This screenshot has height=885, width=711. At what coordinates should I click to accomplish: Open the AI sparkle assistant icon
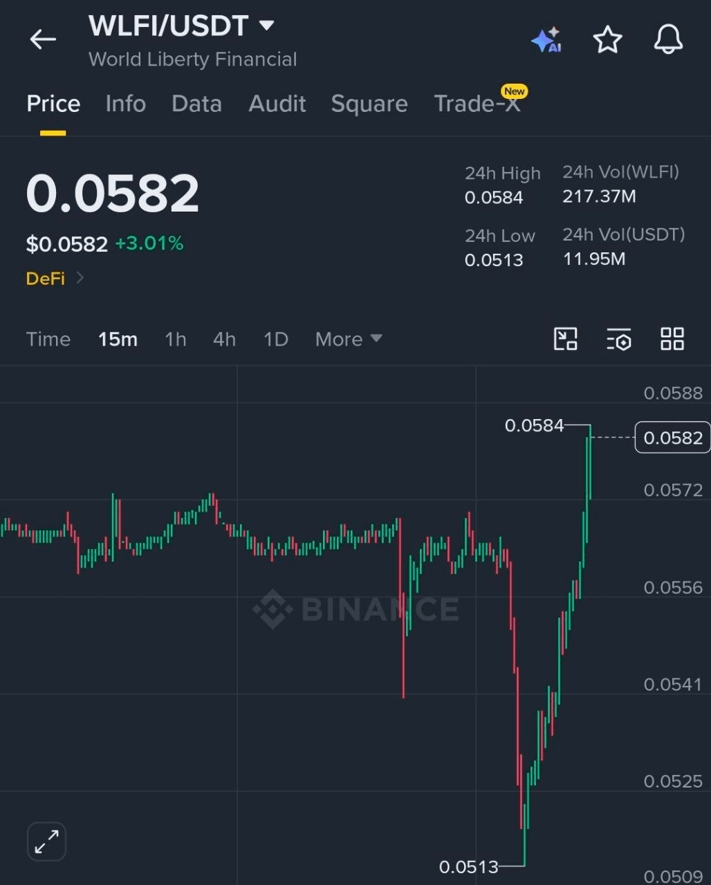pyautogui.click(x=546, y=40)
